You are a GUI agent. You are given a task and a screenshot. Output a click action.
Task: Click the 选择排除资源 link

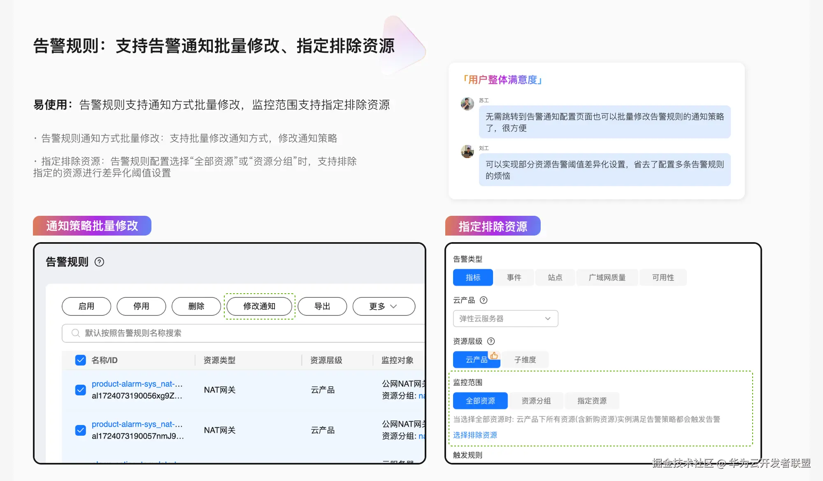tap(475, 435)
